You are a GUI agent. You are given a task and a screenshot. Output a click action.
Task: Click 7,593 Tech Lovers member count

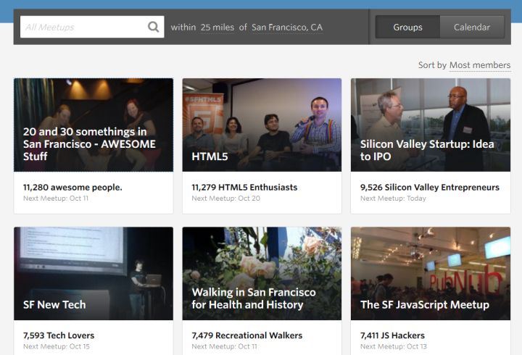59,335
